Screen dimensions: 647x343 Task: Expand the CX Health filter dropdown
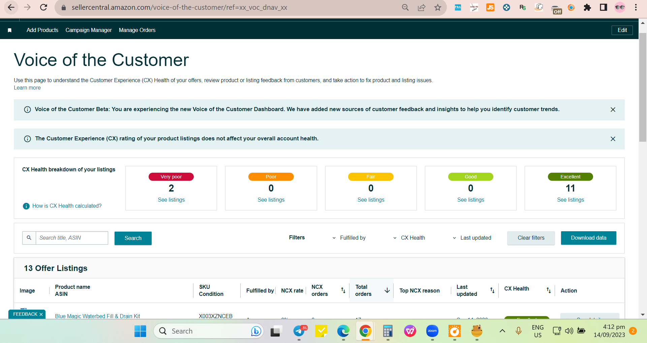click(x=409, y=238)
